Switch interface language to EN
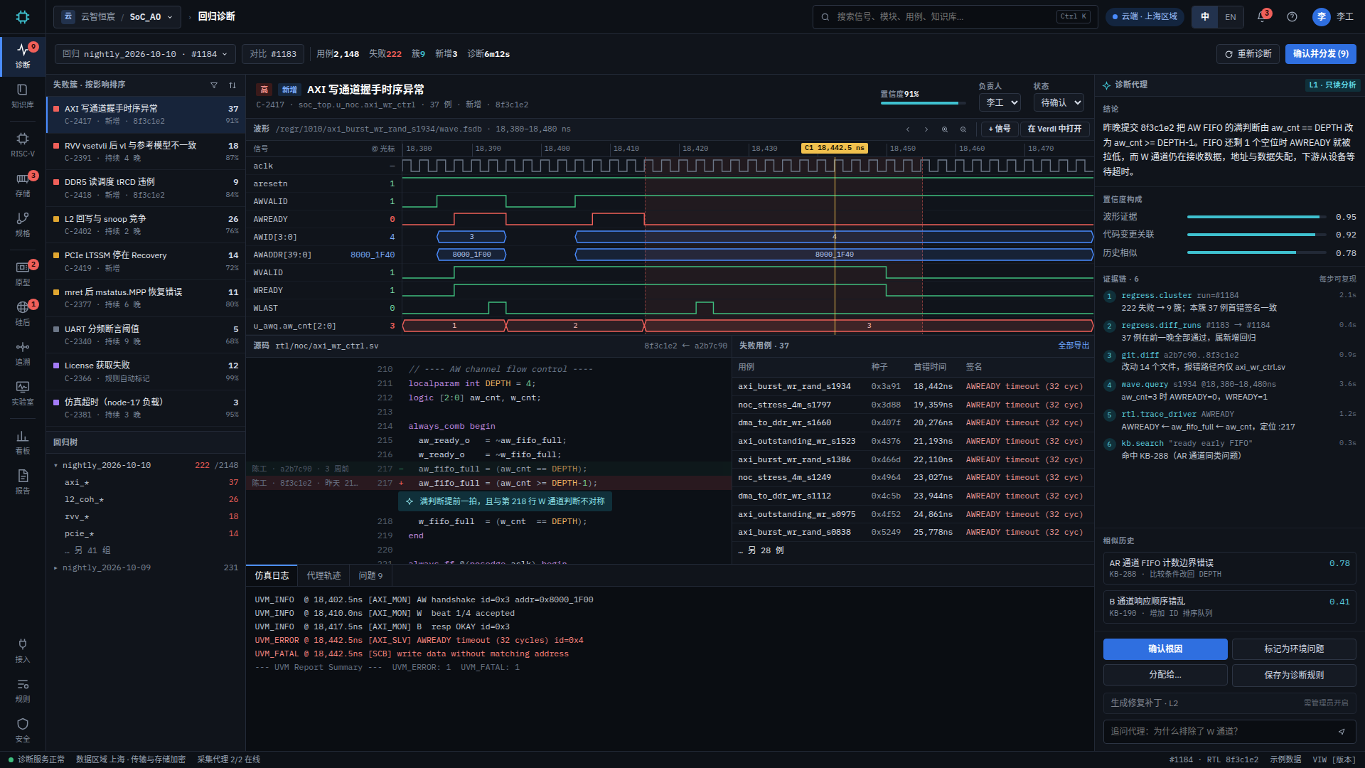The height and width of the screenshot is (768, 1365). [x=1231, y=16]
